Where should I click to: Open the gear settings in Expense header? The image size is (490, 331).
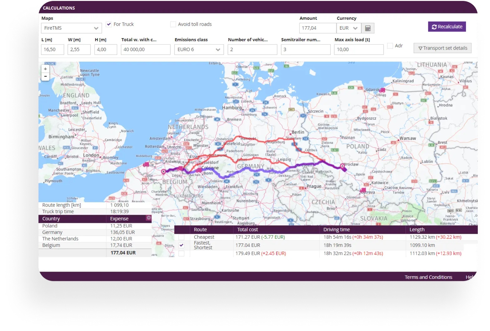(x=149, y=218)
